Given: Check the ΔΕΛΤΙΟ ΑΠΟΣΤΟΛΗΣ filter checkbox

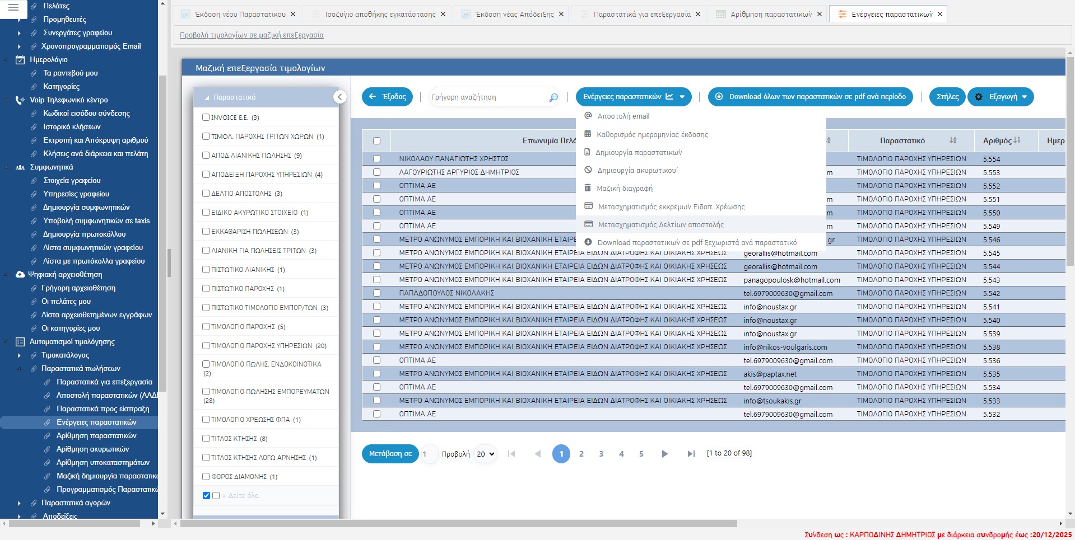Looking at the screenshot, I should tap(206, 194).
